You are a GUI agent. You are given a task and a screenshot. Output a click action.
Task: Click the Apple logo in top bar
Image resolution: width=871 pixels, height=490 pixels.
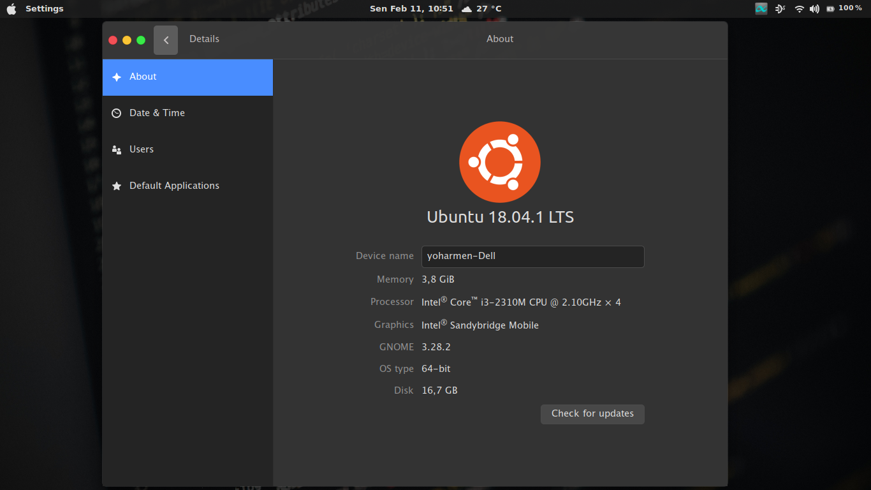pyautogui.click(x=11, y=9)
